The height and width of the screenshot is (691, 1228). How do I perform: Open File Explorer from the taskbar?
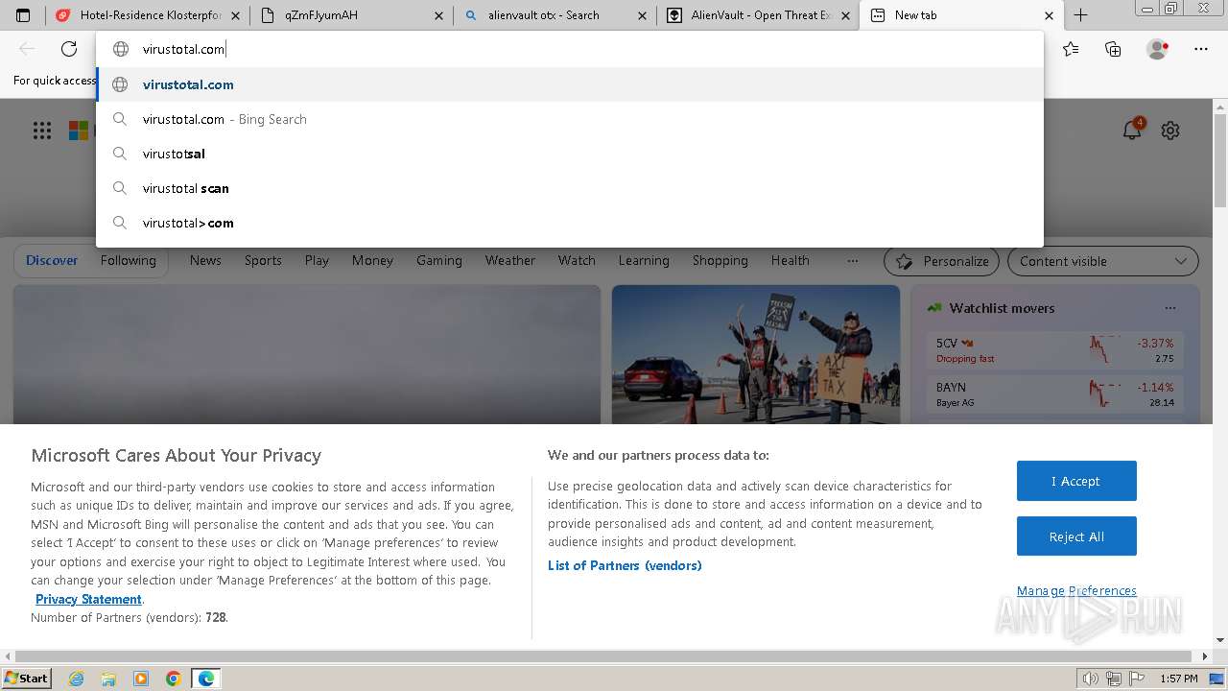108,679
